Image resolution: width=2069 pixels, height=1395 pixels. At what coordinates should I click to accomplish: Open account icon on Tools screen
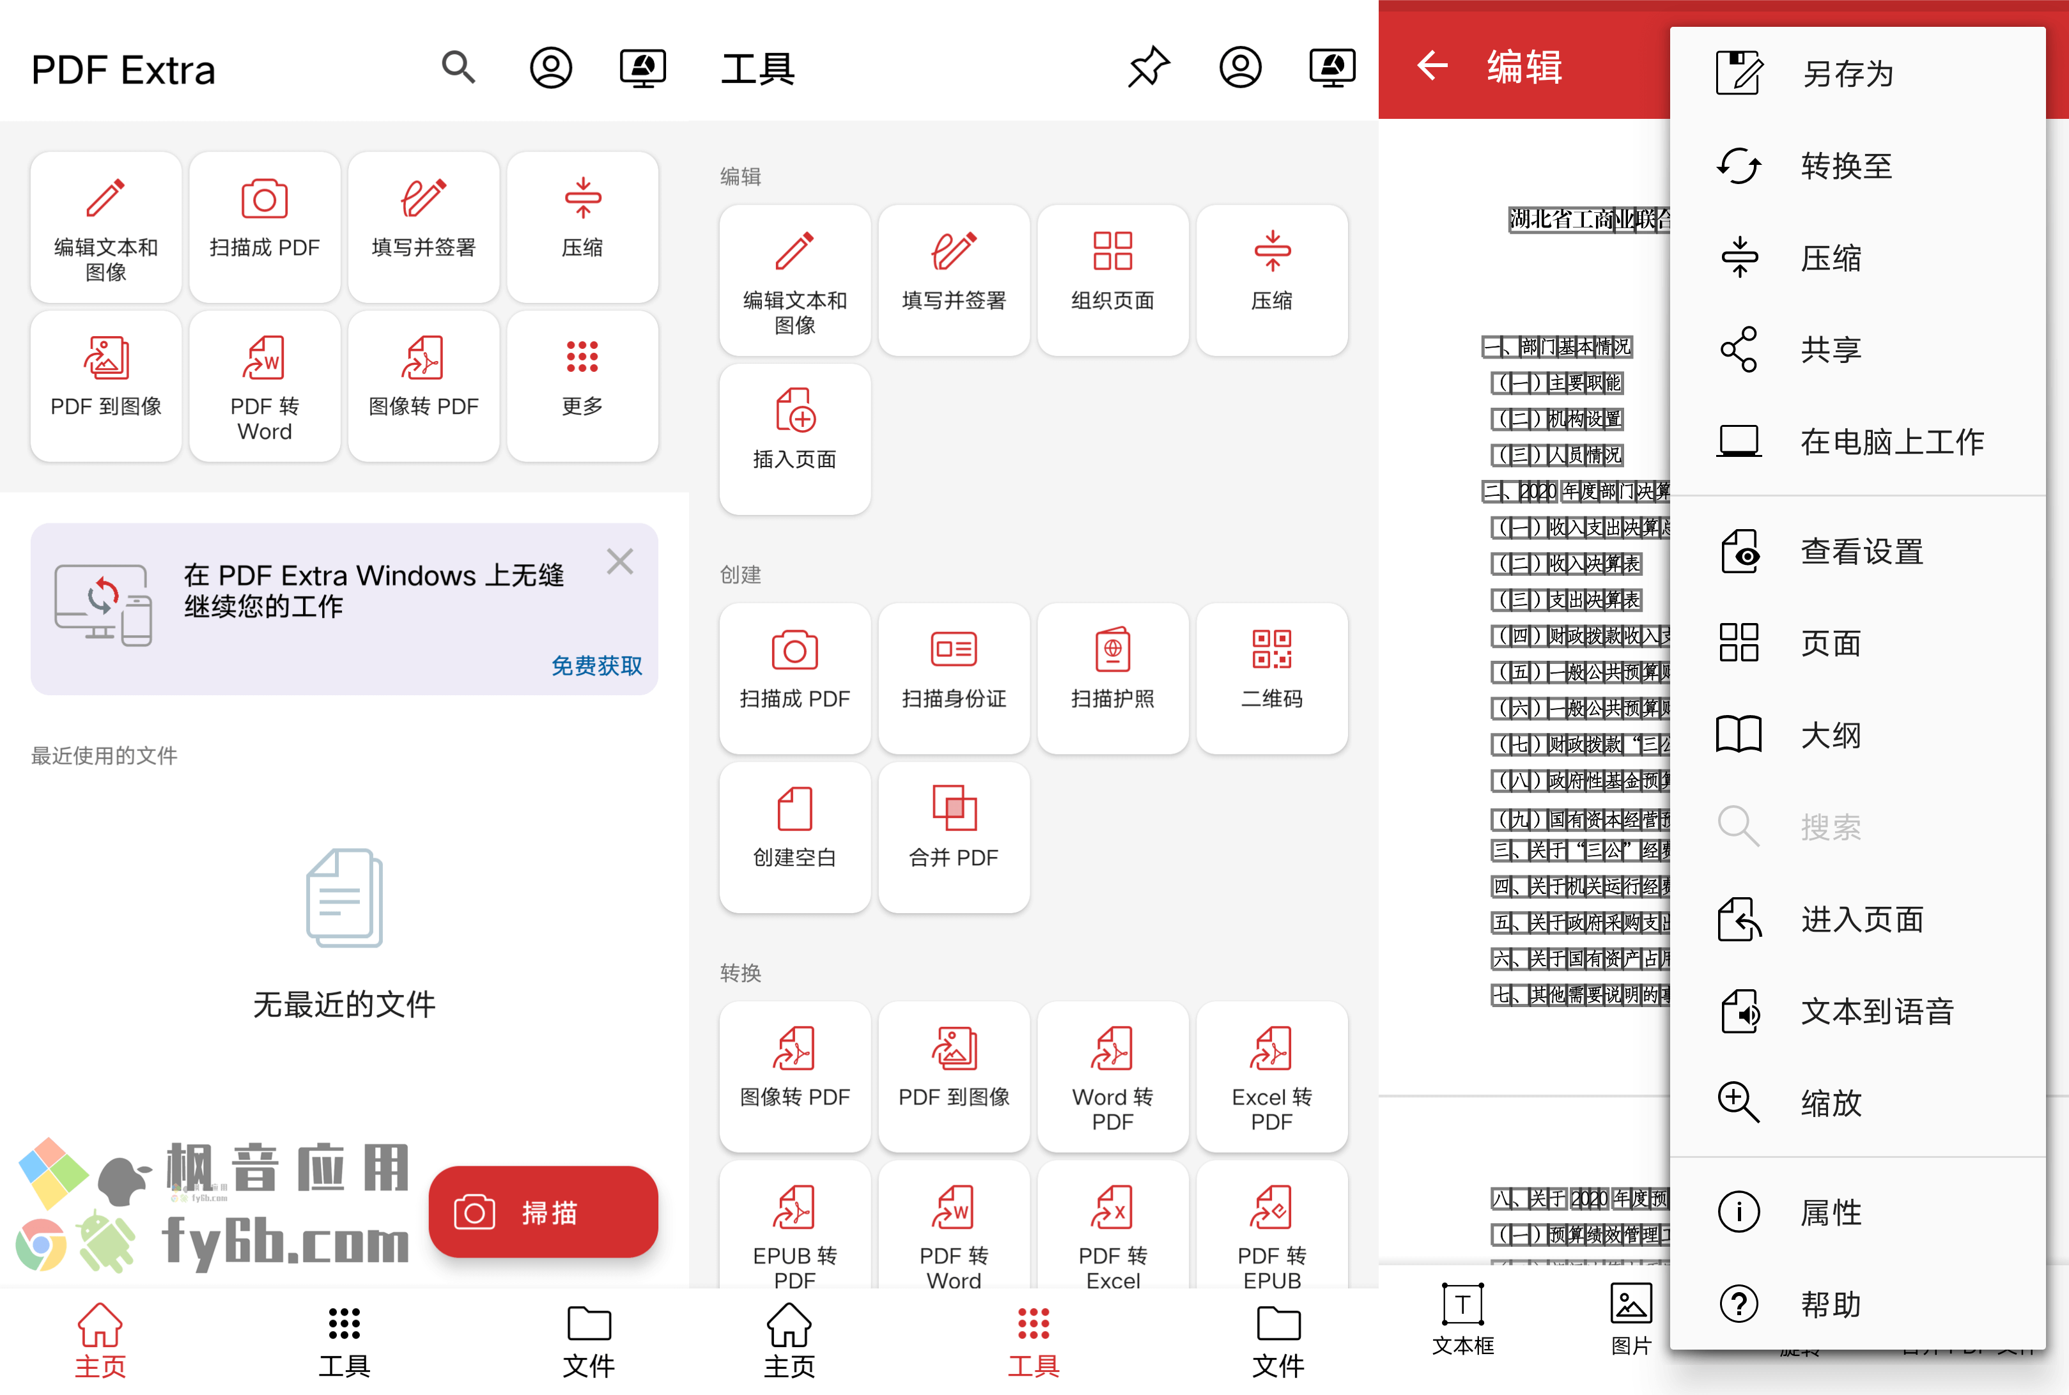1241,68
